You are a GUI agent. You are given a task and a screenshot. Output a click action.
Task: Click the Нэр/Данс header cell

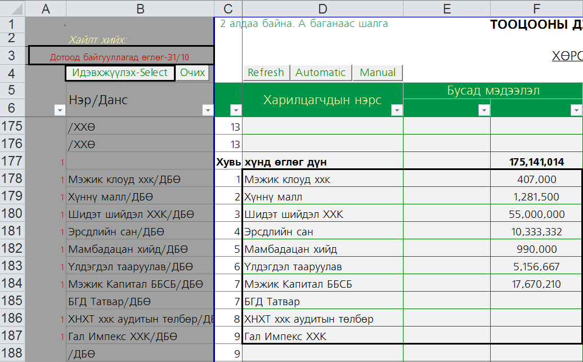pos(140,100)
